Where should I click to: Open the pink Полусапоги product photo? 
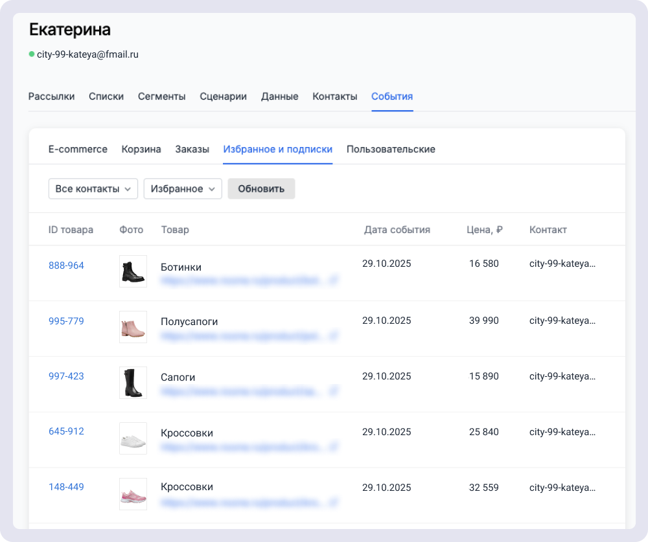[x=133, y=327]
